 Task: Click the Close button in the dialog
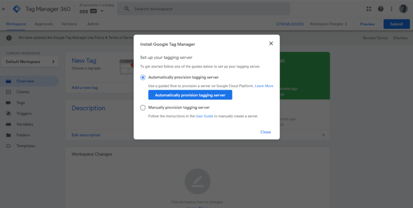click(x=265, y=132)
